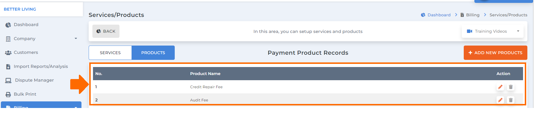Follow the Dashboard breadcrumb link
The width and height of the screenshot is (536, 116).
436,15
